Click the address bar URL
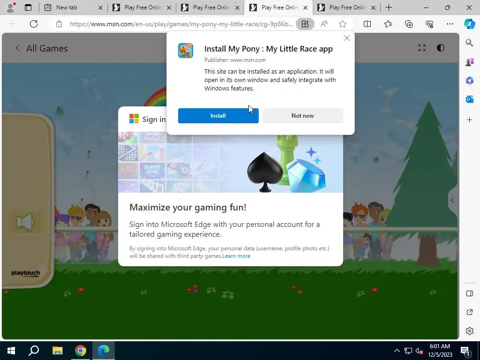This screenshot has height=360, width=480. pos(181,24)
